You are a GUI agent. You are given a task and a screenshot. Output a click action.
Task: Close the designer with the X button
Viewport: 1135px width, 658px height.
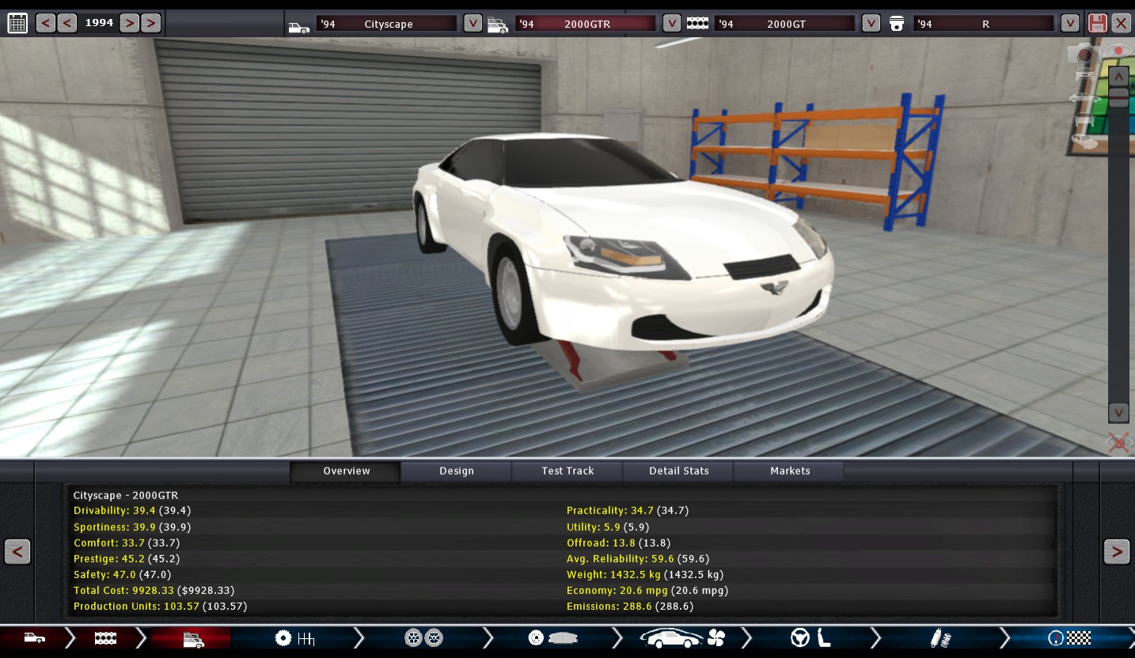[x=1121, y=23]
